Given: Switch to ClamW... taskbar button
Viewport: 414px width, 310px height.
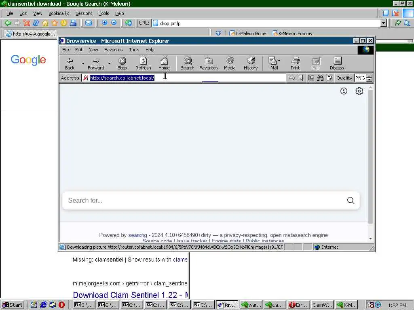Looking at the screenshot, I should click(x=322, y=305).
